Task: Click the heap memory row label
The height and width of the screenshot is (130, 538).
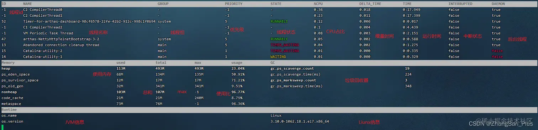Action: [x=6, y=68]
